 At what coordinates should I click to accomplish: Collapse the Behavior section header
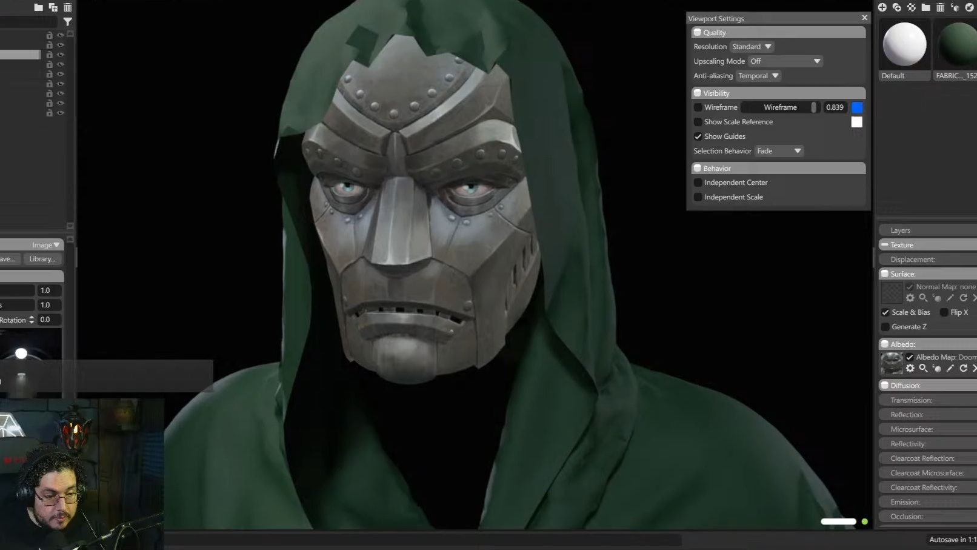tap(778, 169)
